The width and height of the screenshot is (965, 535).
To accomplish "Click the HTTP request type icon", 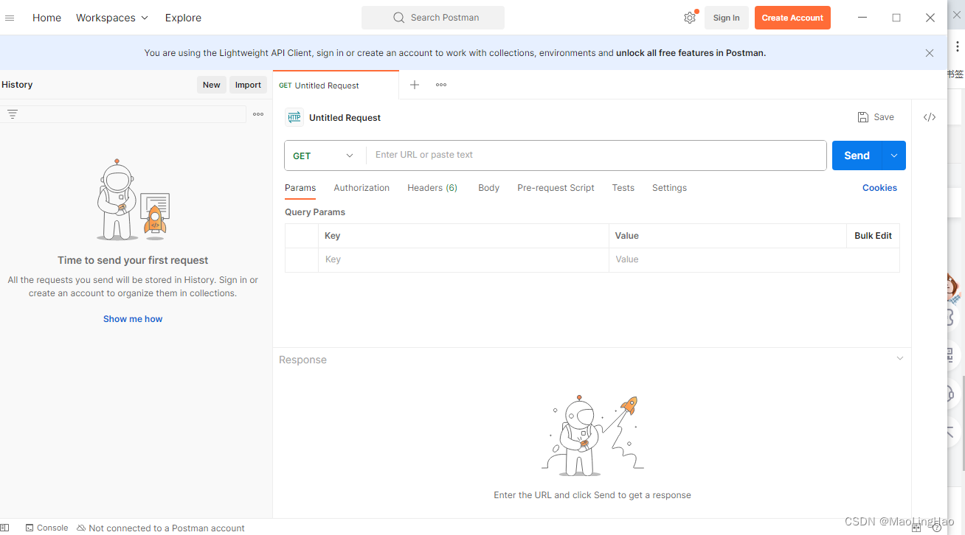I will pos(294,117).
